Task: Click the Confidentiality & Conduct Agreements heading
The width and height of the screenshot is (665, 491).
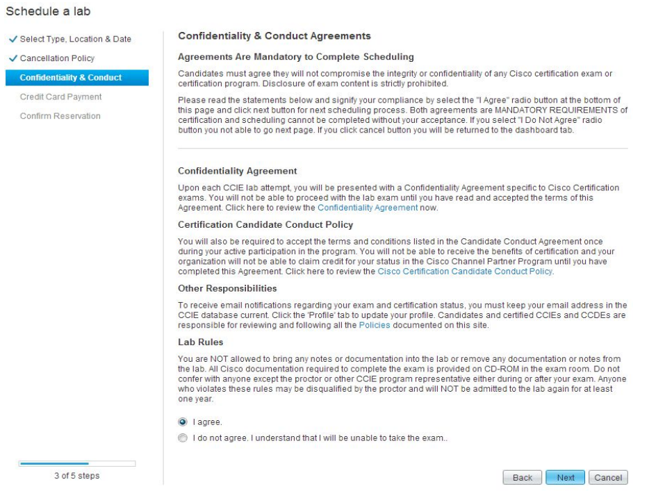Action: 274,36
